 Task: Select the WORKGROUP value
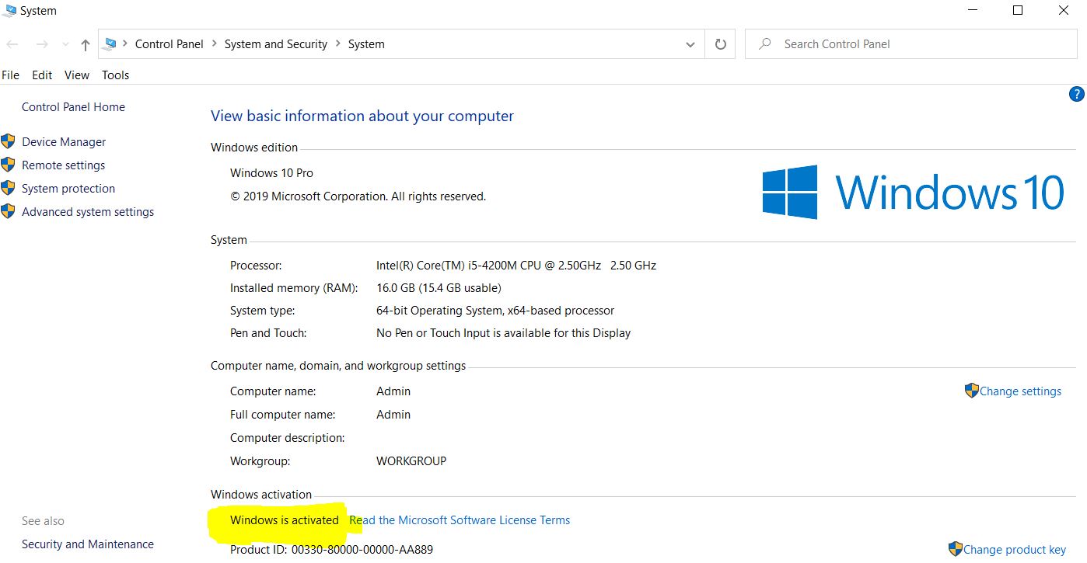coord(411,461)
